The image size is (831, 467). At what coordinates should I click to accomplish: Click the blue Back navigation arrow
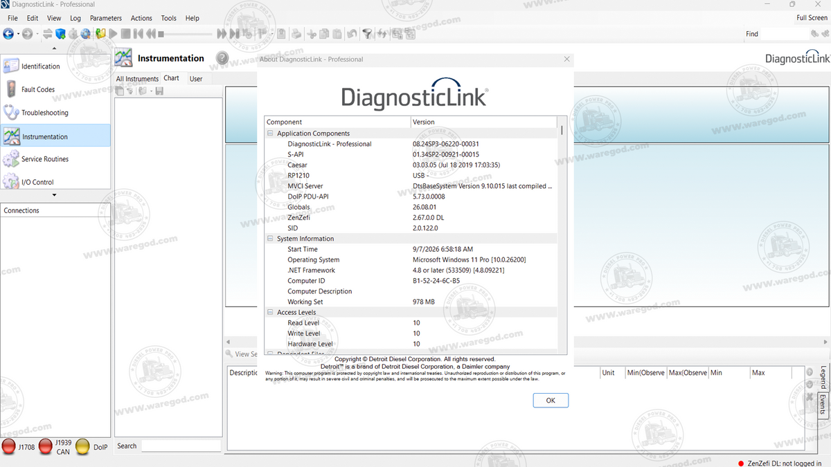8,33
